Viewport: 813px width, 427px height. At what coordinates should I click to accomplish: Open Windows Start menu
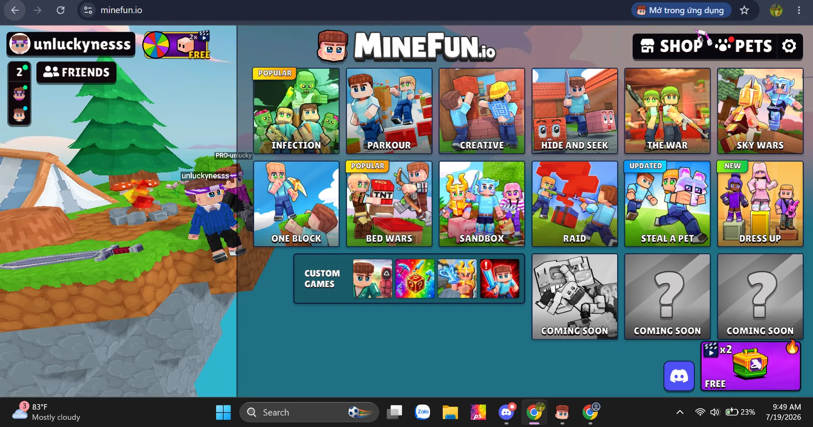(x=223, y=412)
